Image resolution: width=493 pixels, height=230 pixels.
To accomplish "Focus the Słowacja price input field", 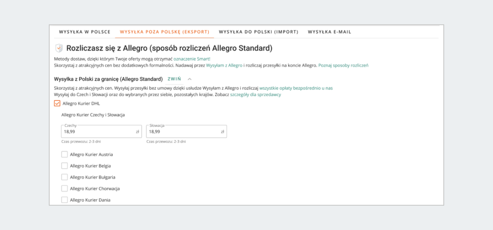I will point(183,132).
